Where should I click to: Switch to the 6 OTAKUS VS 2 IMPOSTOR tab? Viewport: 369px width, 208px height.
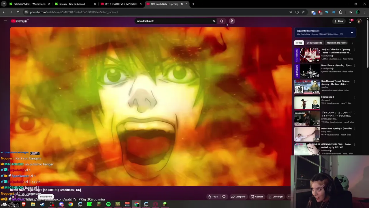click(121, 4)
